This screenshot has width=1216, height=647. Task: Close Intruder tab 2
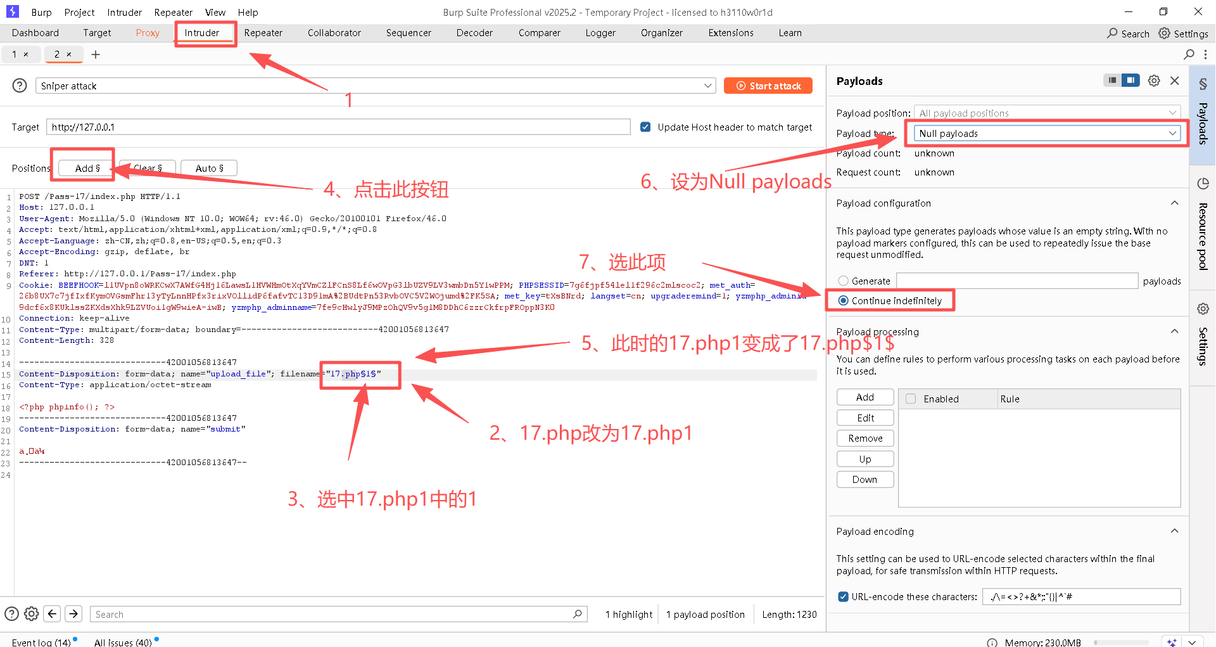tap(69, 54)
